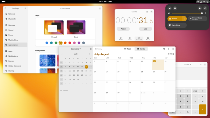
Task: Switch to the World clocks tab
Action: [x=121, y=39]
